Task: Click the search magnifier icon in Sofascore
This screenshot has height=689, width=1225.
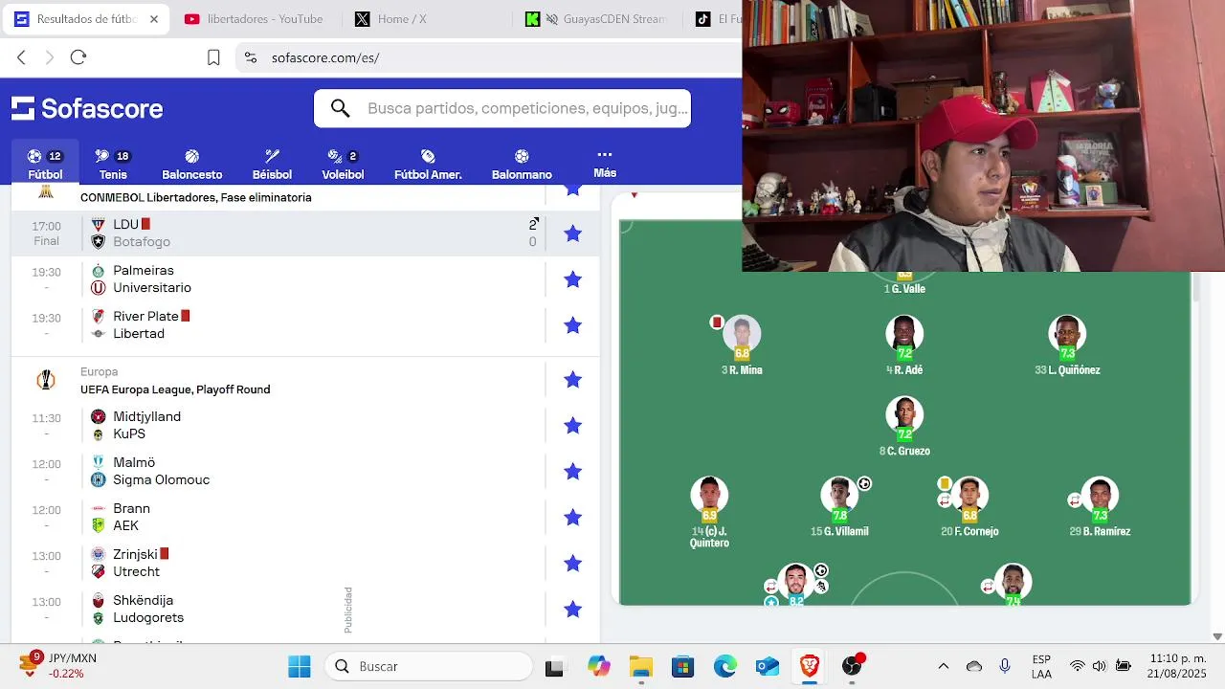Action: tap(341, 108)
